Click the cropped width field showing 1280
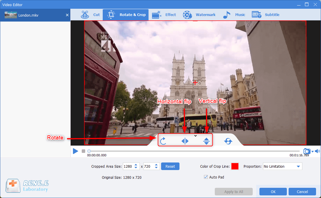This screenshot has width=321, height=198. (128, 166)
